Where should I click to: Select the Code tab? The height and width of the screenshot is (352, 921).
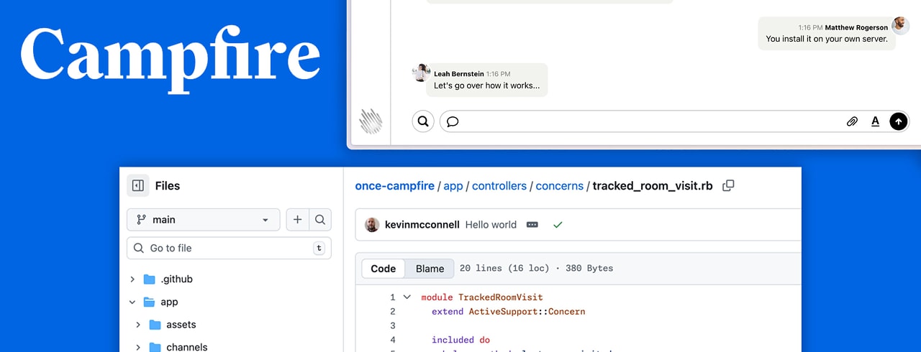click(x=383, y=269)
